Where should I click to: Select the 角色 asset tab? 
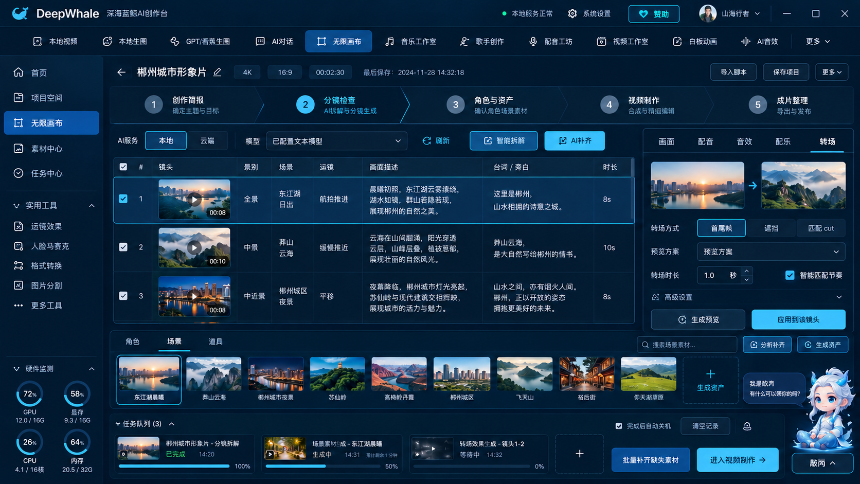[132, 342]
